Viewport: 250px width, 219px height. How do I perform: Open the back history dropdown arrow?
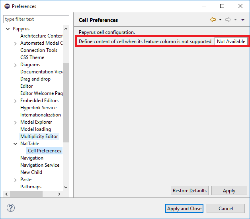(221, 20)
